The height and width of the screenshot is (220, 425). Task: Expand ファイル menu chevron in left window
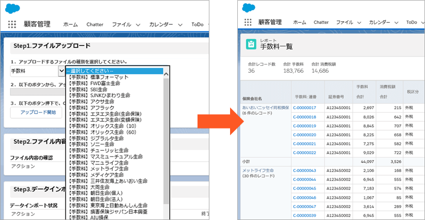click(x=138, y=25)
